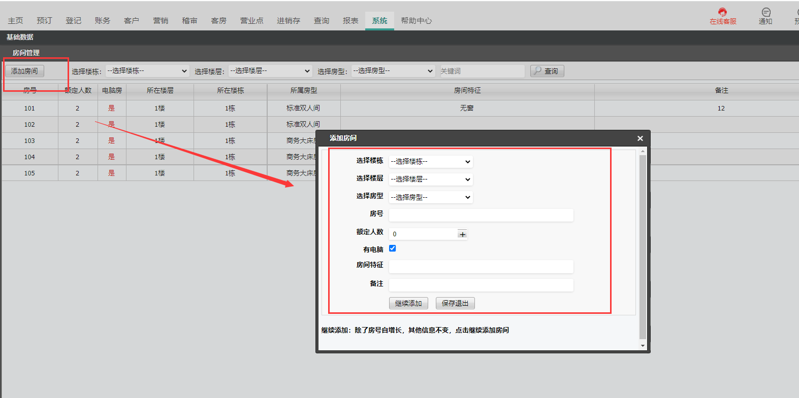Viewport: 799px width, 398px height.
Task: Open the 通知 notification icon
Action: click(765, 16)
